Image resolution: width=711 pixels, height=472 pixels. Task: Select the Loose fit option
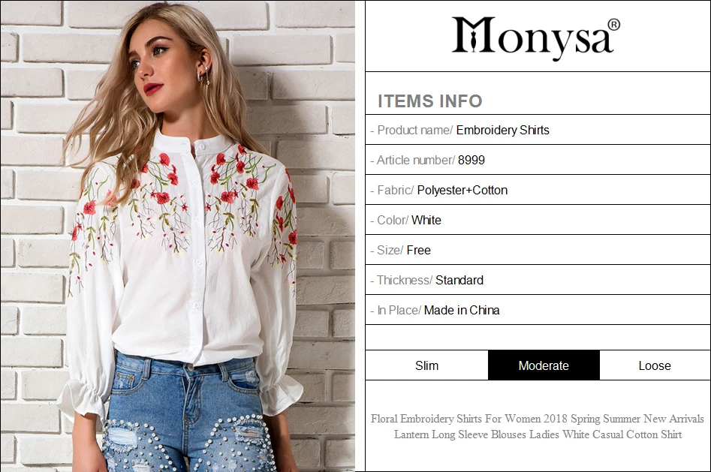coord(655,365)
